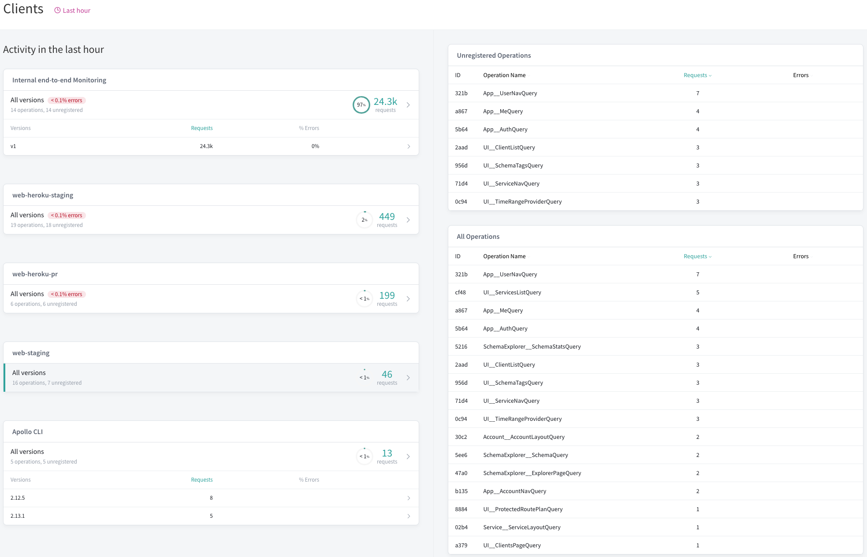Click the pink clock icon next to Last hour

tap(56, 10)
